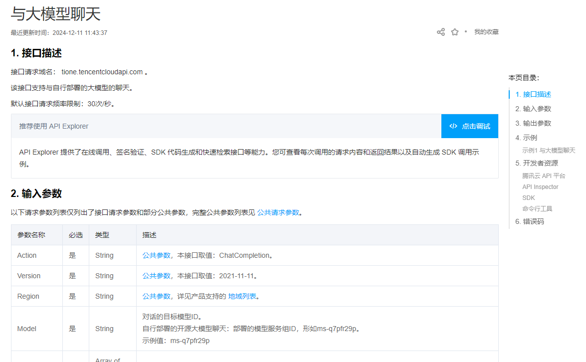Click the share icon next to the page title
The image size is (586, 362).
[x=440, y=31]
